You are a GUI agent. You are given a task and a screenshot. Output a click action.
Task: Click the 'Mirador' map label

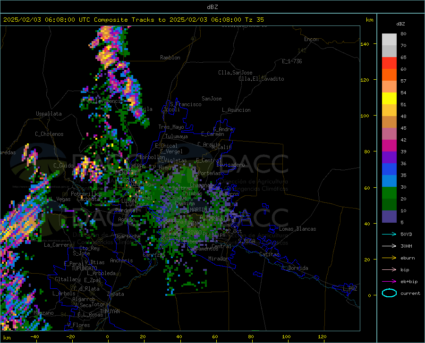tap(218, 259)
